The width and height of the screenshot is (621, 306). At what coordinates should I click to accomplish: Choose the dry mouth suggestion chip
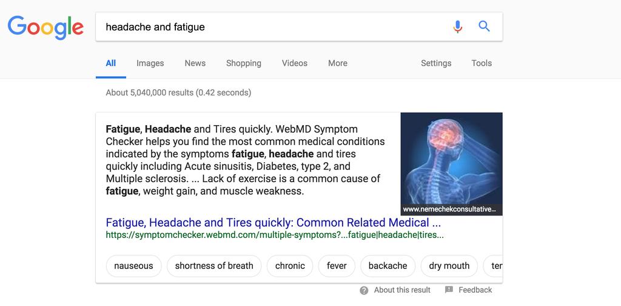pyautogui.click(x=449, y=266)
